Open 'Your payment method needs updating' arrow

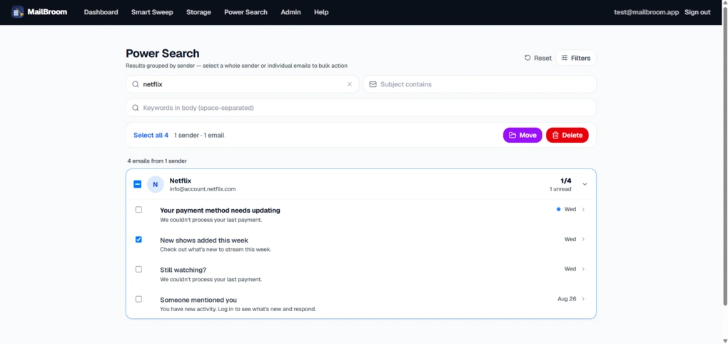click(x=583, y=209)
